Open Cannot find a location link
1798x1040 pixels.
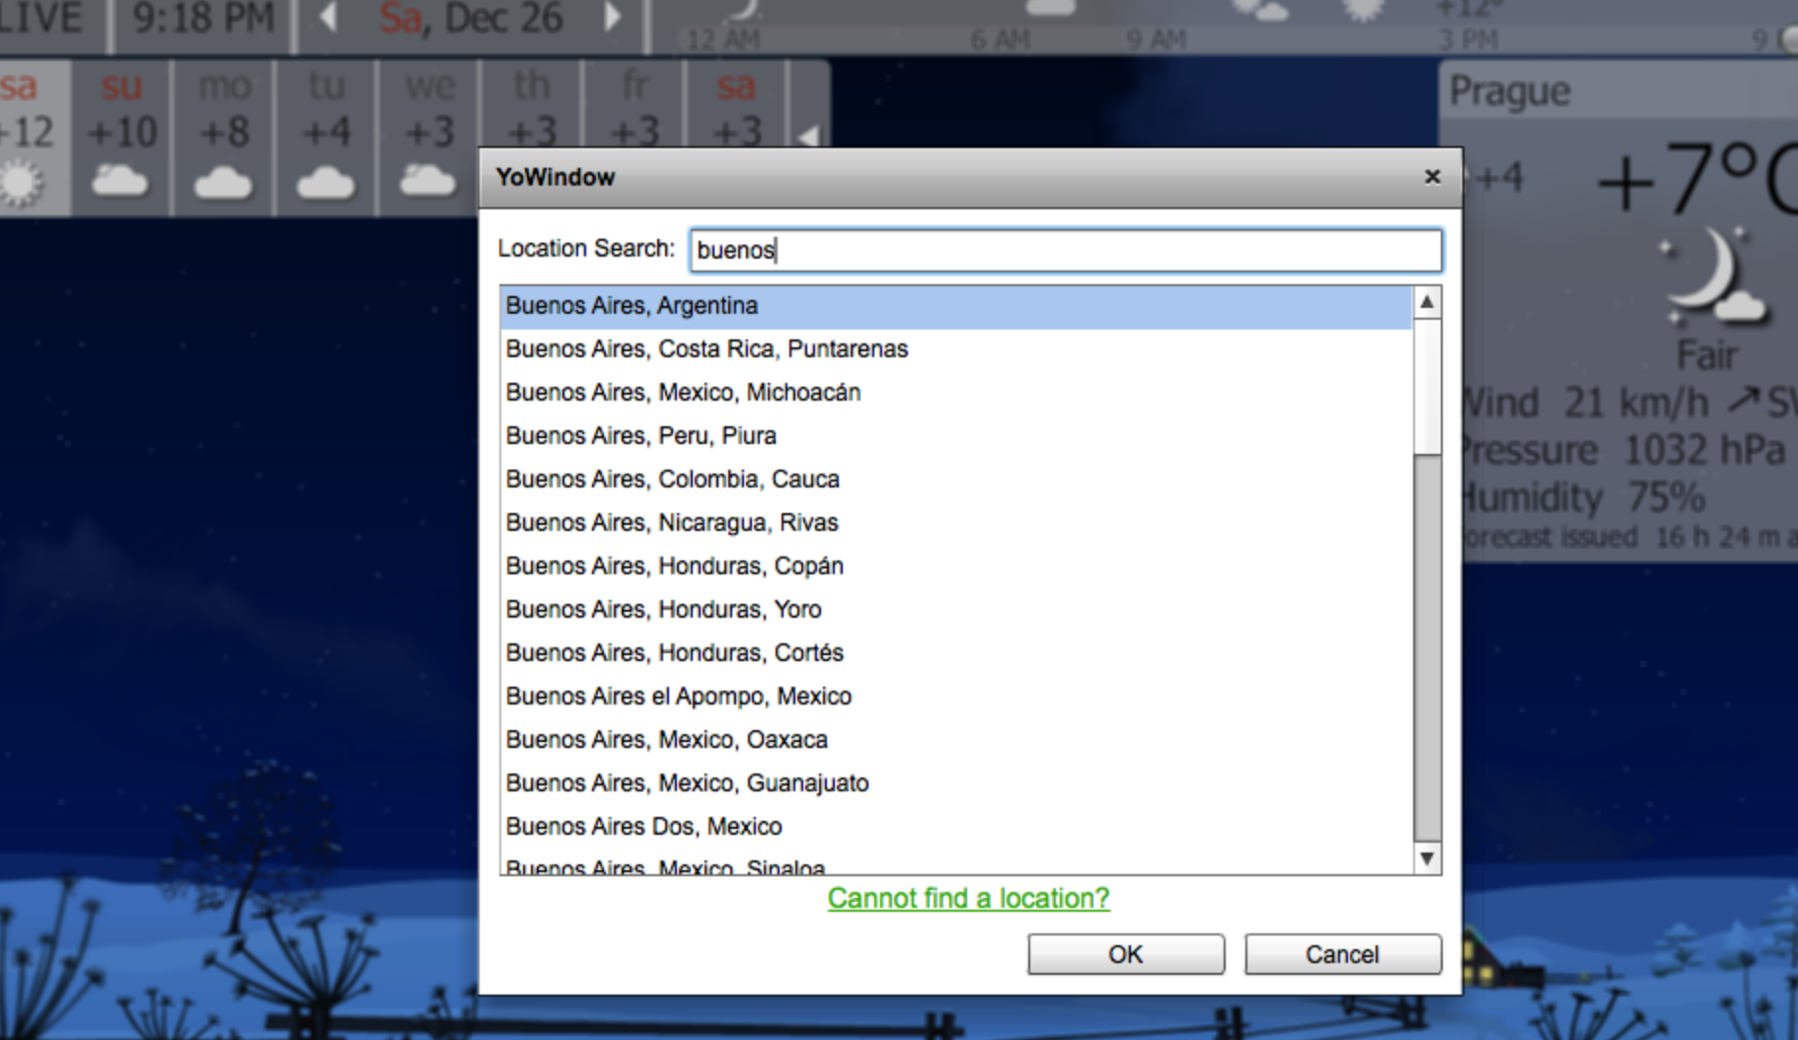tap(968, 898)
